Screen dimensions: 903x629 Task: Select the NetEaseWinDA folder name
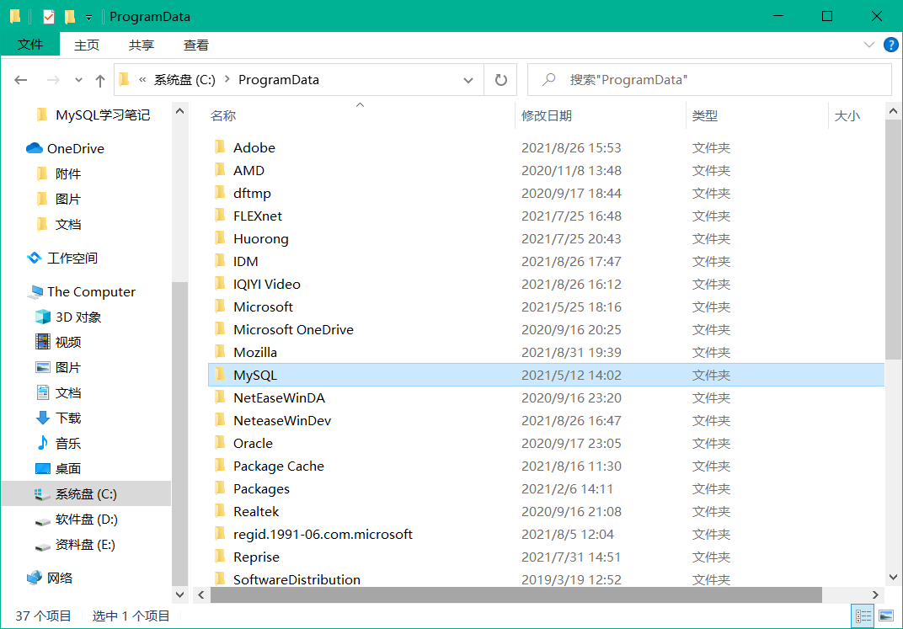point(280,397)
